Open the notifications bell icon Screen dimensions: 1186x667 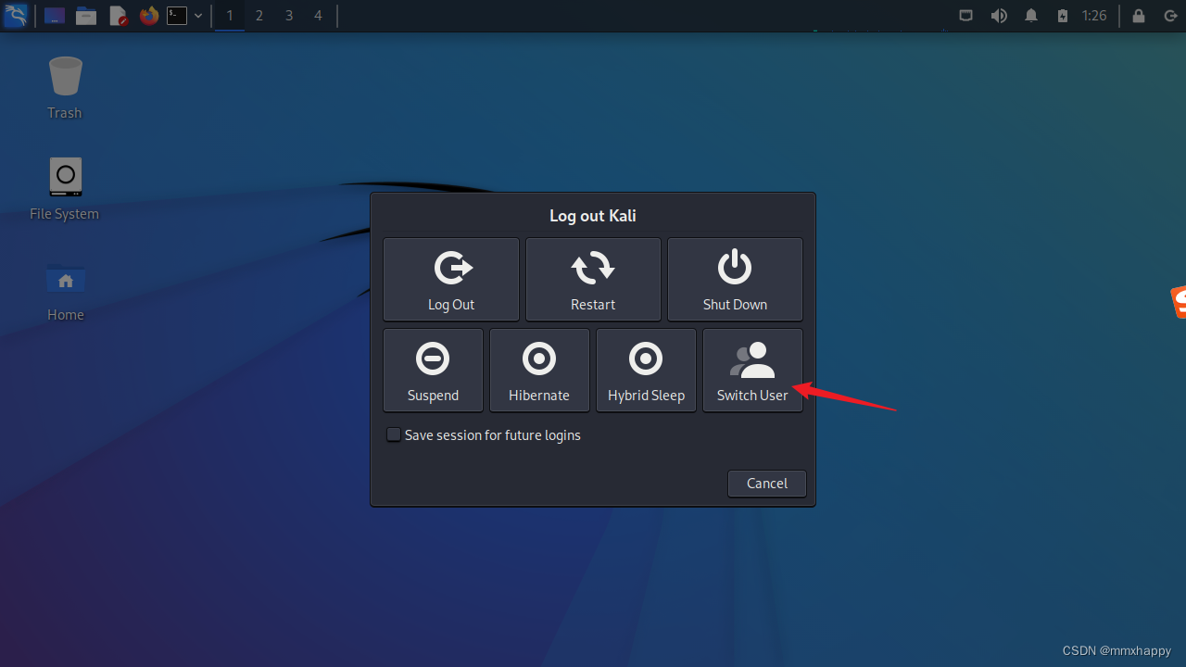[1031, 16]
